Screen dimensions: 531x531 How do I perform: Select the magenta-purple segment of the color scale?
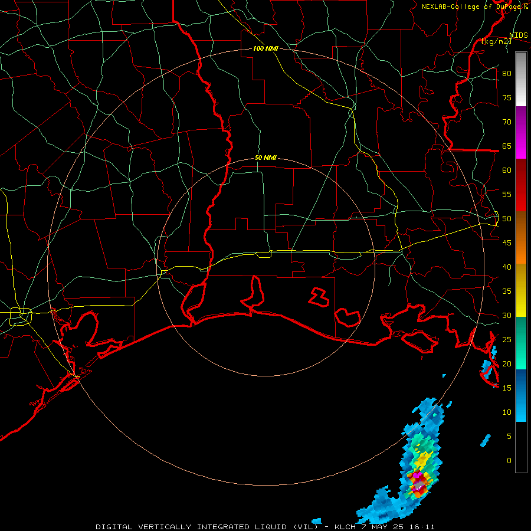click(x=521, y=133)
